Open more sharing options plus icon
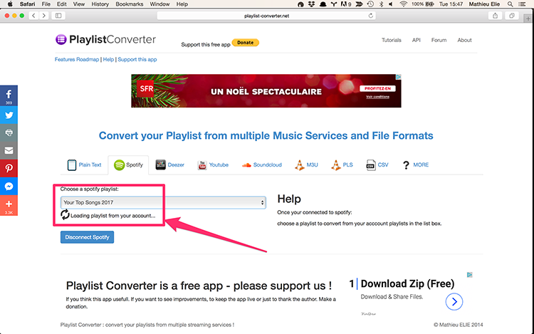Viewport: 534px width, 334px height. (x=9, y=205)
